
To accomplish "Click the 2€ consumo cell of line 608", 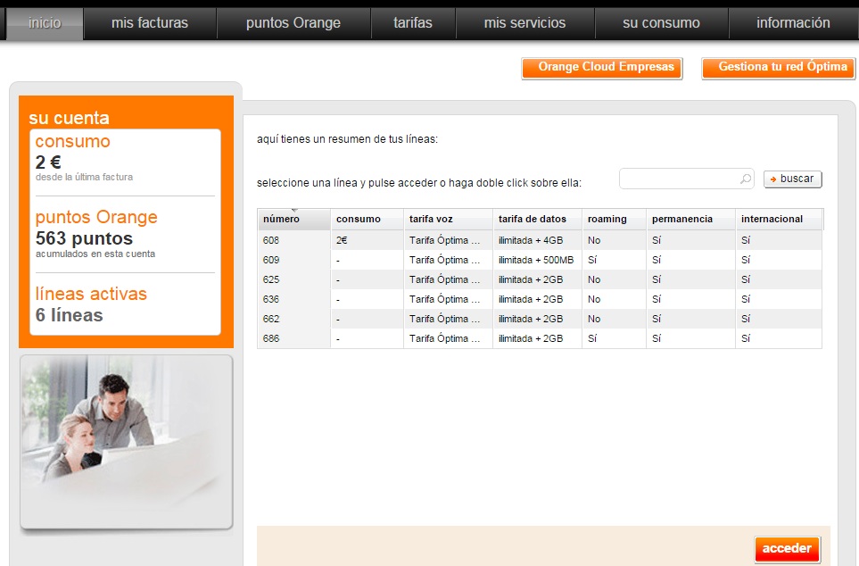I will 342,240.
